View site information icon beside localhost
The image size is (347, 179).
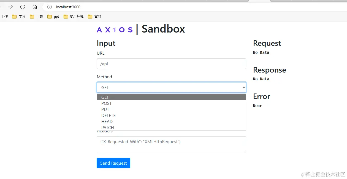tap(50, 7)
